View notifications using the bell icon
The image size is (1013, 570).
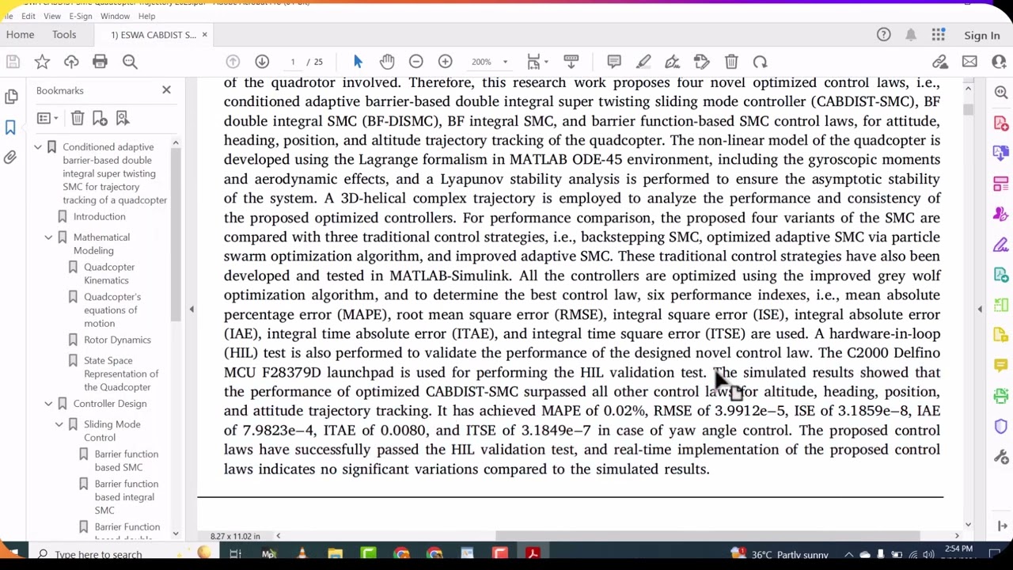tap(911, 35)
